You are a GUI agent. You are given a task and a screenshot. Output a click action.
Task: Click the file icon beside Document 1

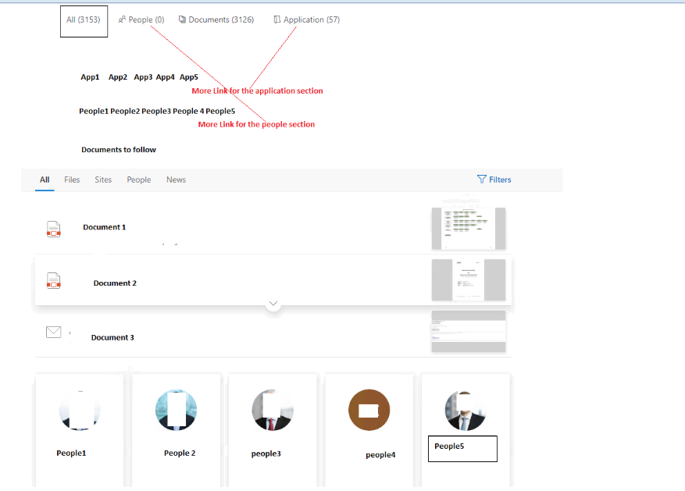(x=53, y=229)
